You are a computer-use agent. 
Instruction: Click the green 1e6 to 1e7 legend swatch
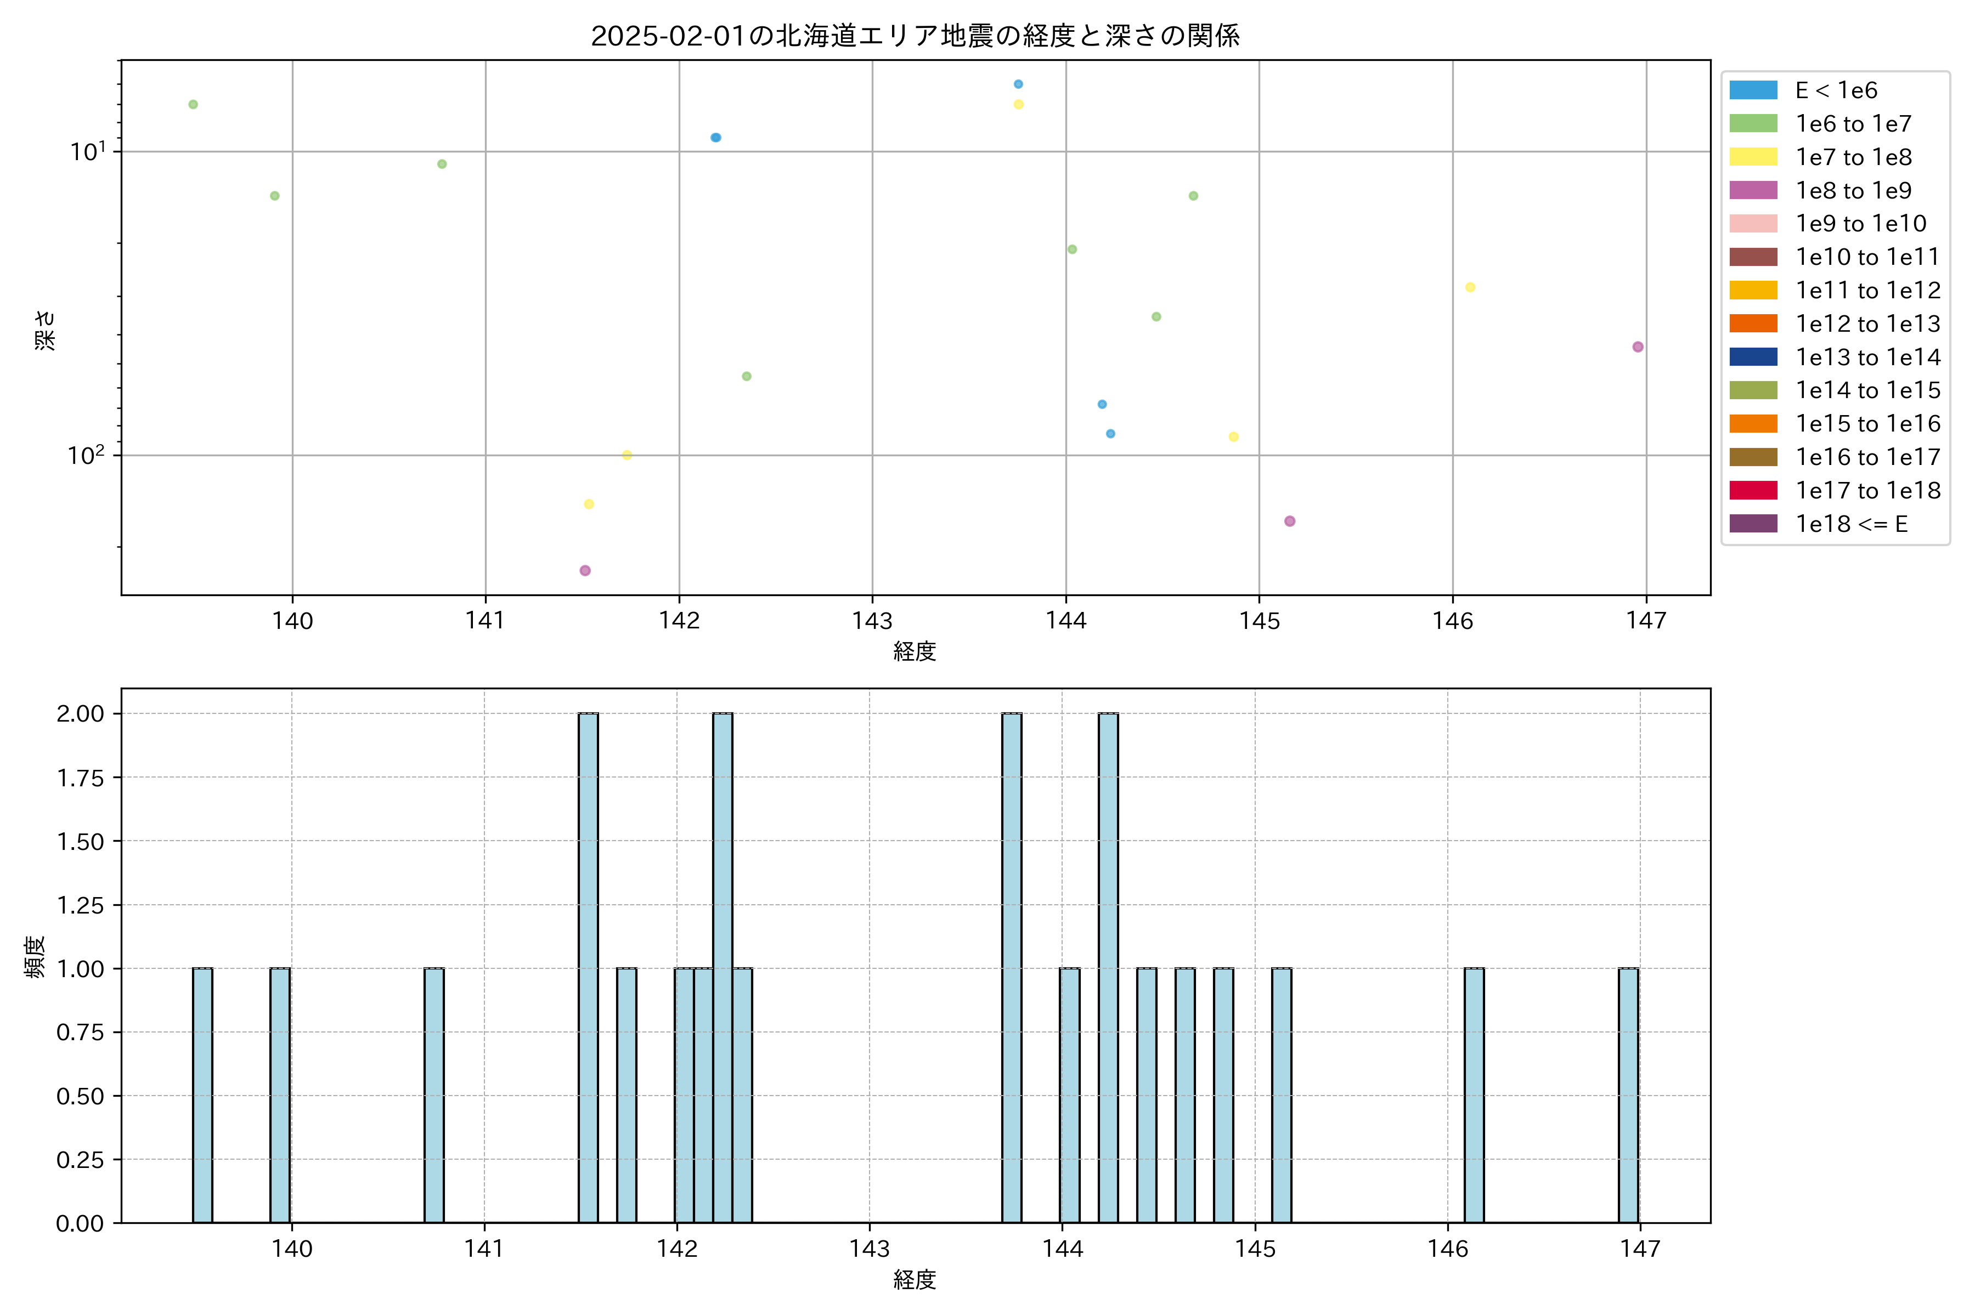[1752, 123]
